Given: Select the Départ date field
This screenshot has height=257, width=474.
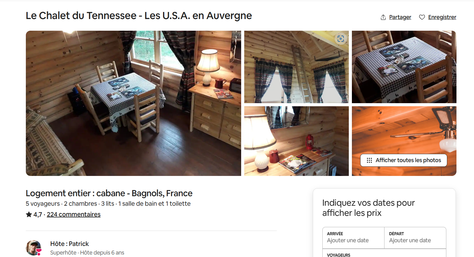Looking at the screenshot, I should tap(415, 238).
